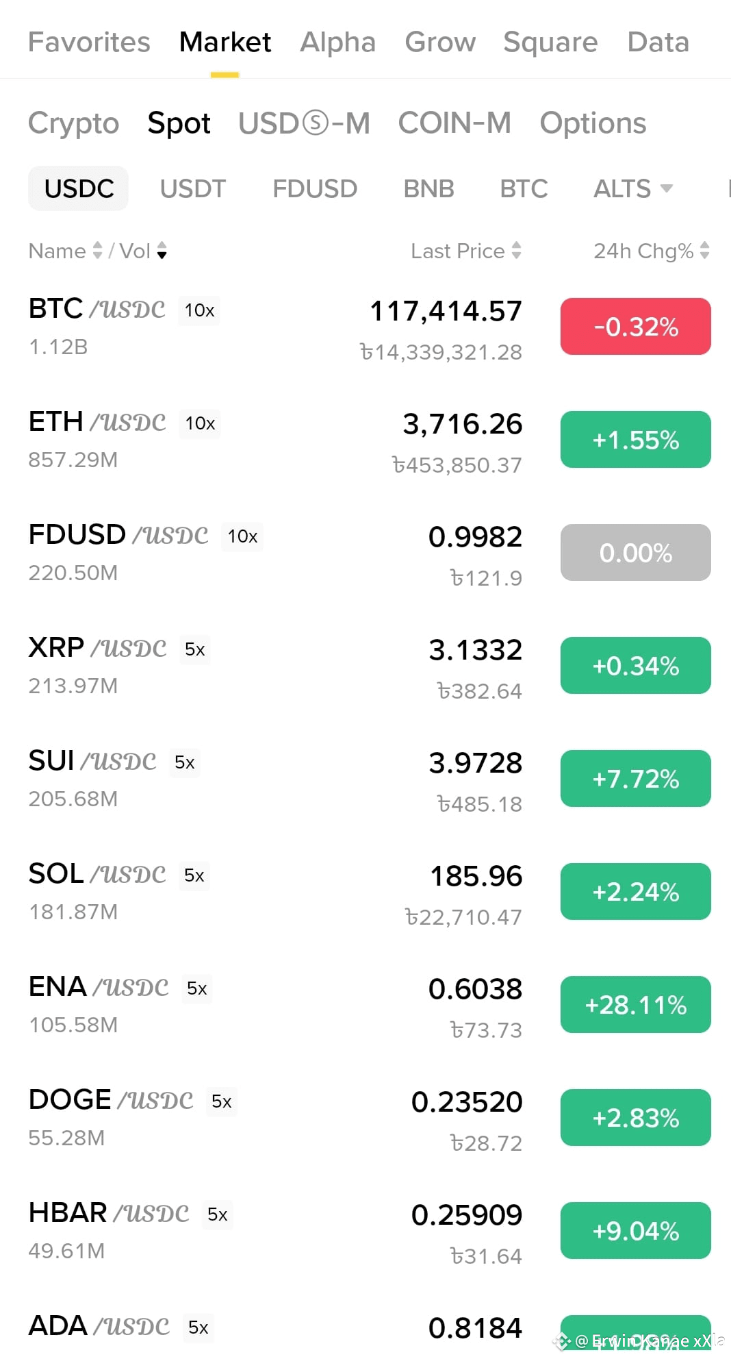Sort by 24h Chg%
The width and height of the screenshot is (731, 1359).
coord(652,251)
